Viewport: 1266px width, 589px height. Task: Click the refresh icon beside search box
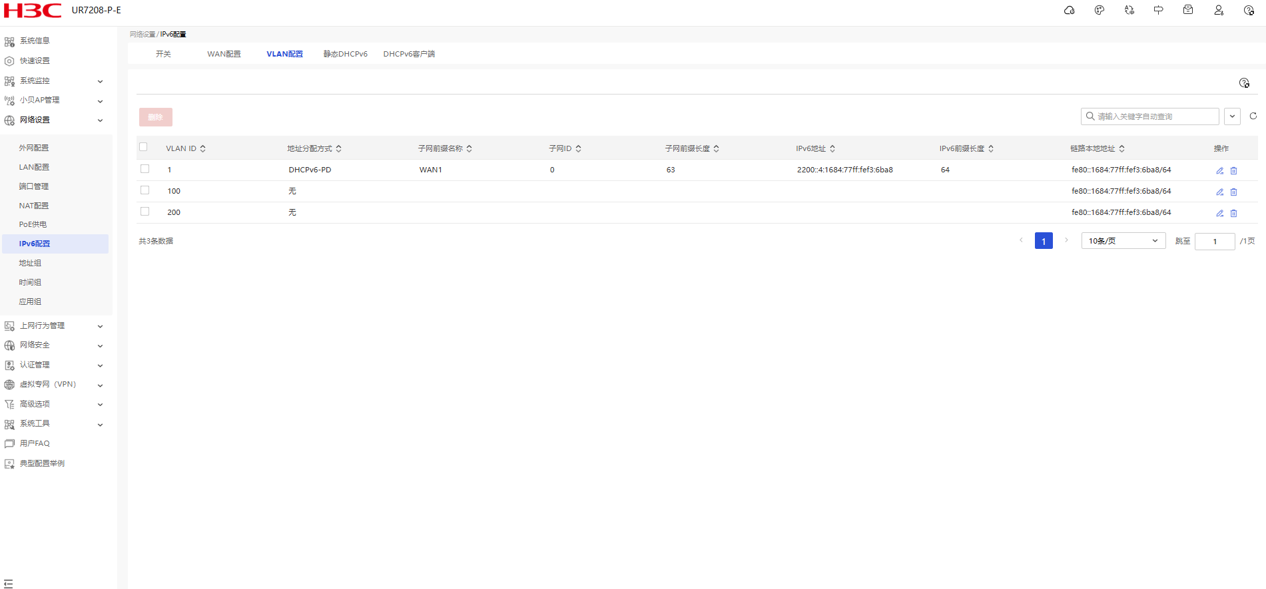(x=1253, y=116)
